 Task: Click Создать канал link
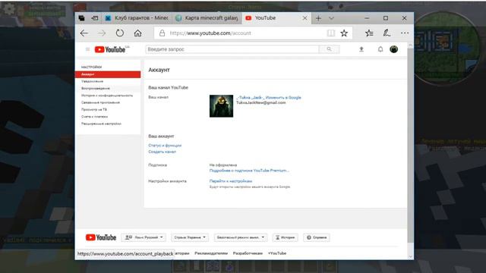coord(162,152)
